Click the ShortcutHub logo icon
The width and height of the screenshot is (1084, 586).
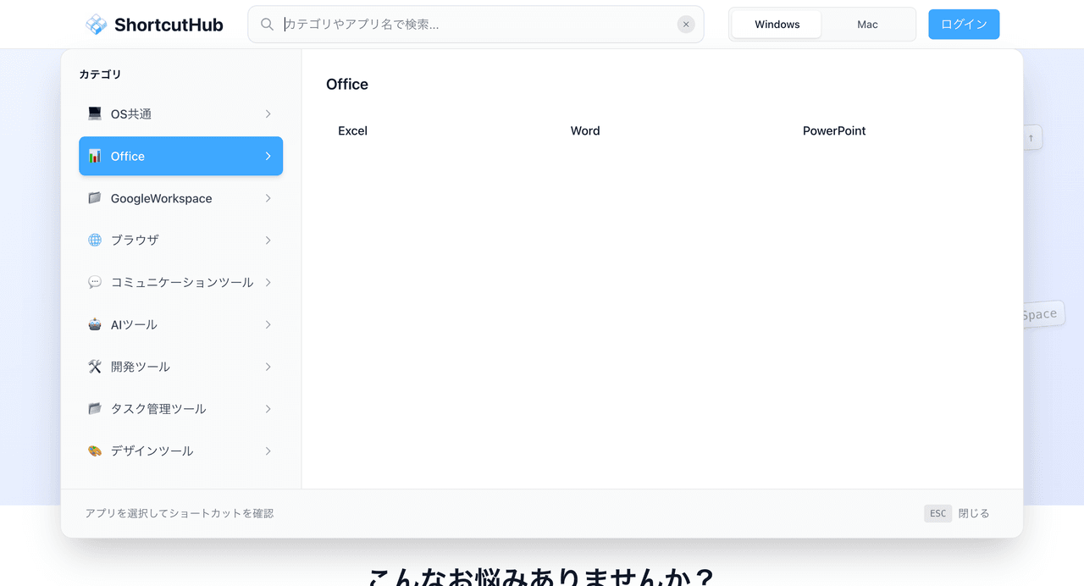coord(97,25)
